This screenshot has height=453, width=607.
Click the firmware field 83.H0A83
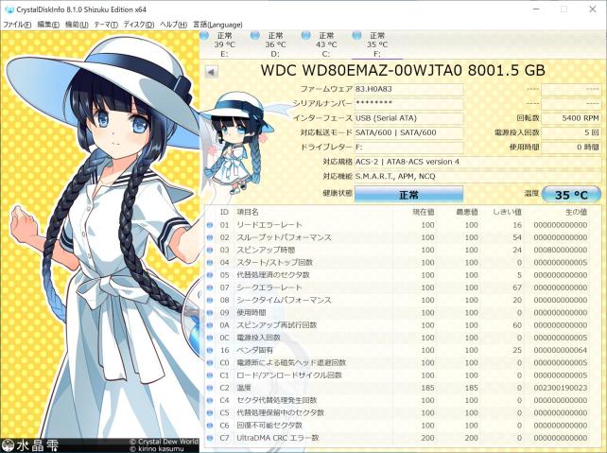click(408, 89)
